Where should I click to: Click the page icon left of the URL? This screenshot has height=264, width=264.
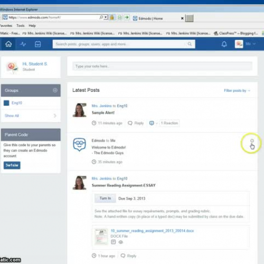point(5,17)
